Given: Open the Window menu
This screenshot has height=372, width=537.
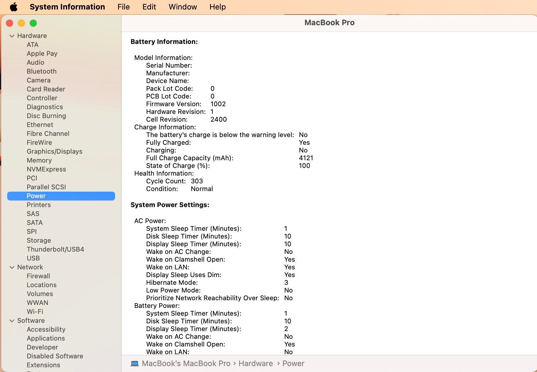Looking at the screenshot, I should pyautogui.click(x=183, y=7).
